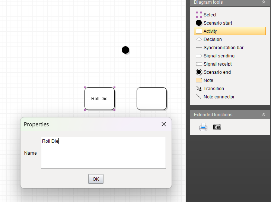This screenshot has width=271, height=202.
Task: Collapse the Extended functions panel
Action: point(264,114)
